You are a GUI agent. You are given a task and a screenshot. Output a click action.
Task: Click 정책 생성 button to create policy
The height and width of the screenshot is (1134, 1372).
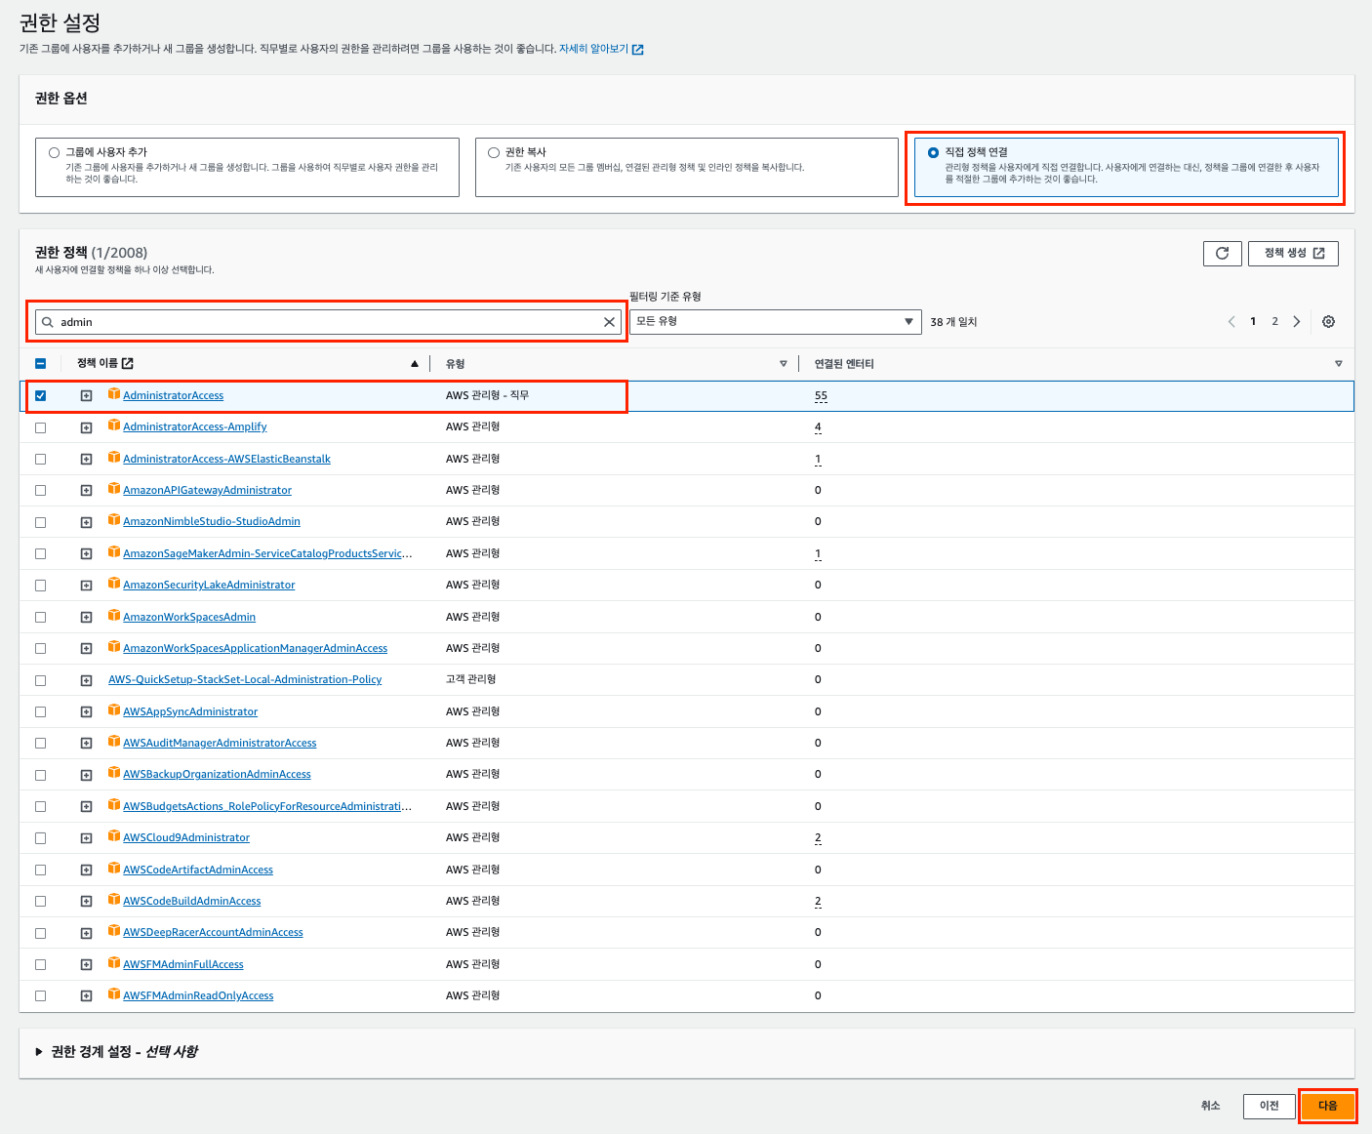click(1293, 254)
